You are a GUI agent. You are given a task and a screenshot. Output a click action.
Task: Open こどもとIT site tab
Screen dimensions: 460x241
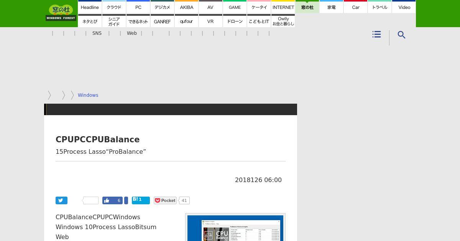[x=259, y=21]
